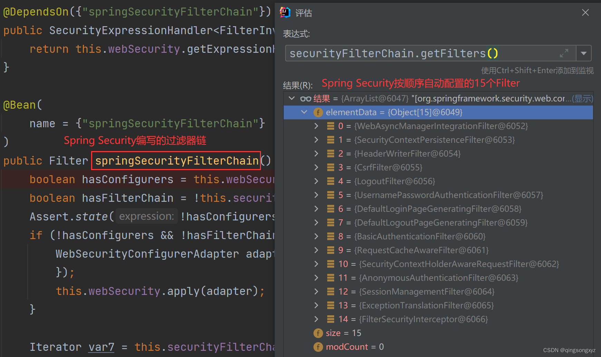Click array element icon for index 13
The width and height of the screenshot is (601, 357).
click(331, 305)
